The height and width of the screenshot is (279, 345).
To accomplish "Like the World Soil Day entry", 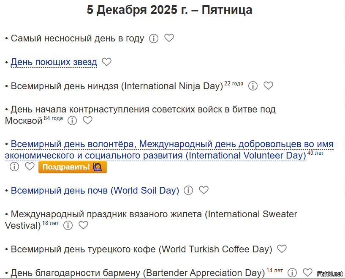I will [204, 190].
